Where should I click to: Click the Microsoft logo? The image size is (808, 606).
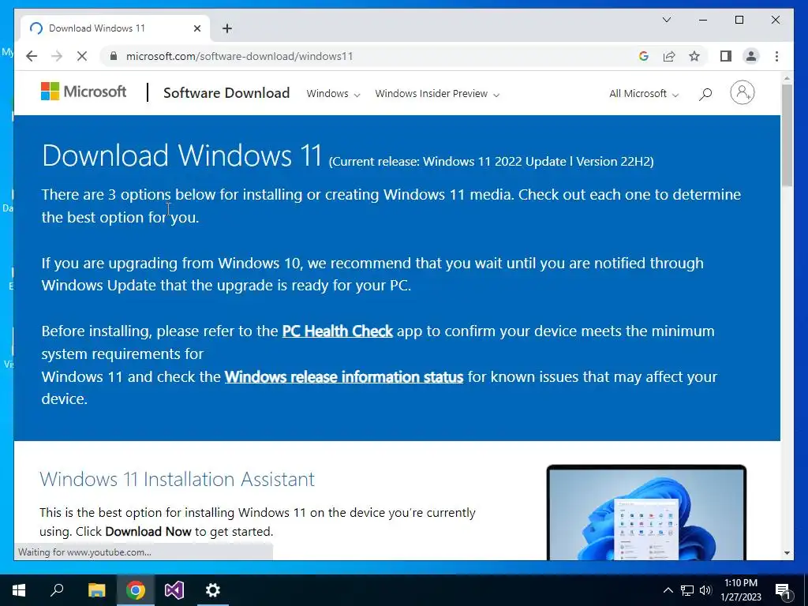pos(84,92)
